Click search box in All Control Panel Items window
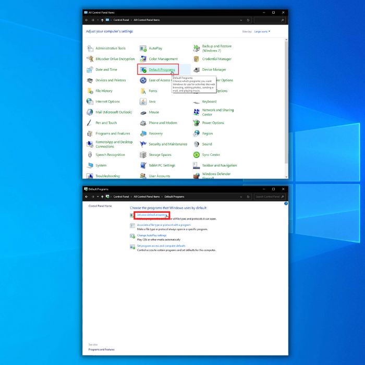 (270, 20)
